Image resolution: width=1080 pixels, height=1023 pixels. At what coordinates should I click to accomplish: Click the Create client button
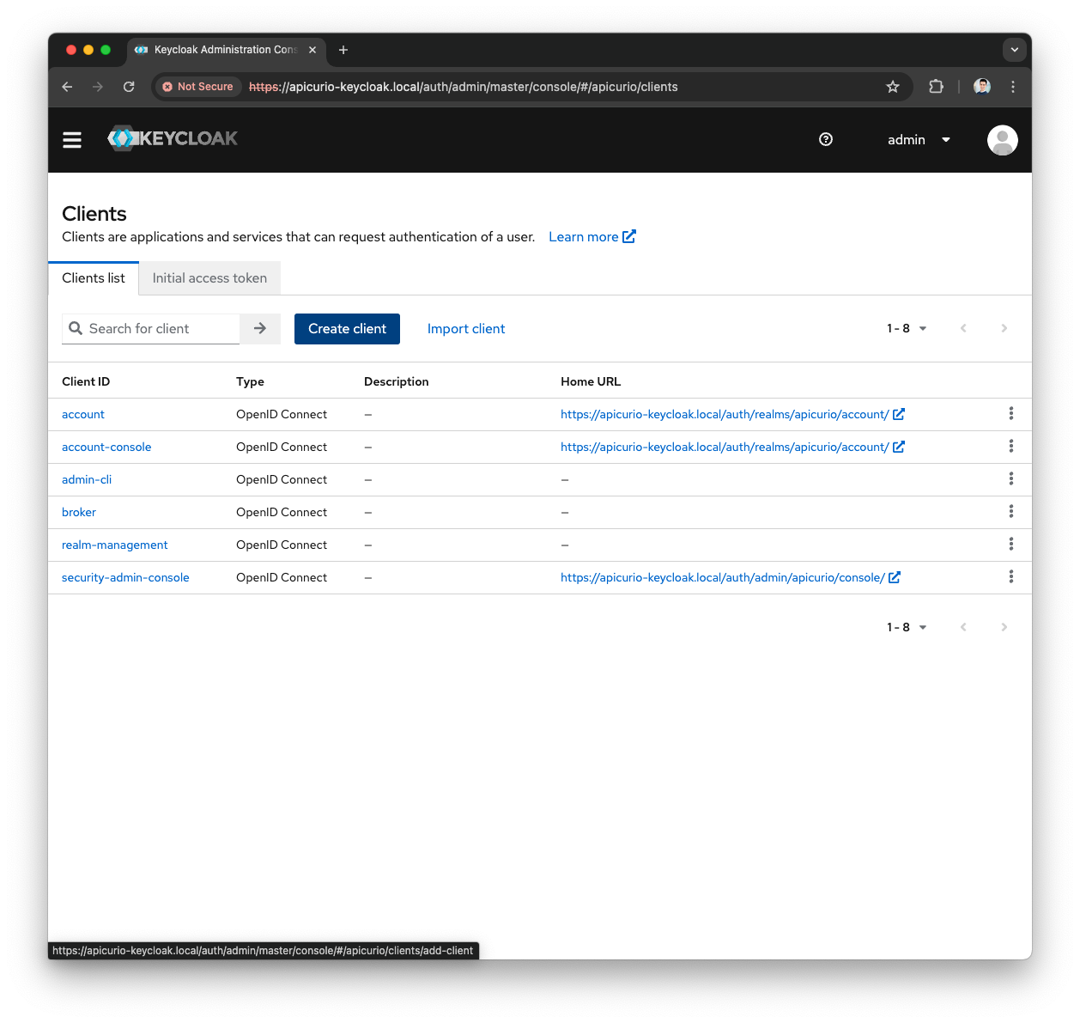(347, 328)
